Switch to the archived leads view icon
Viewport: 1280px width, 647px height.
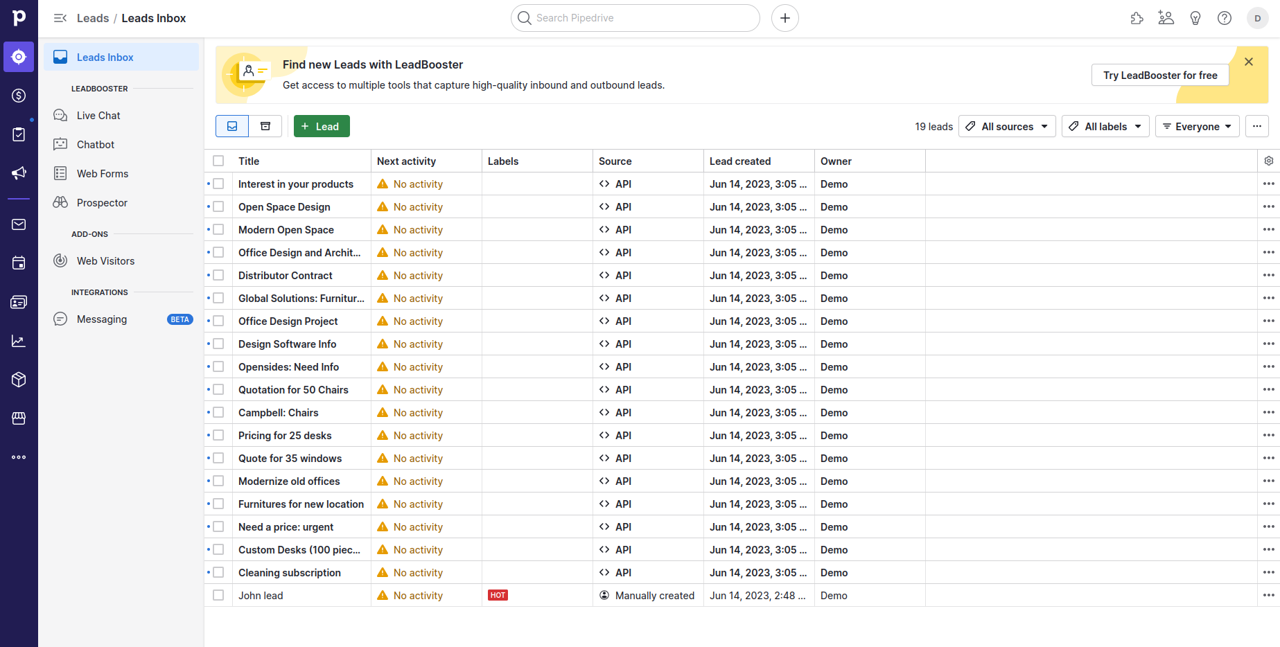coord(265,126)
